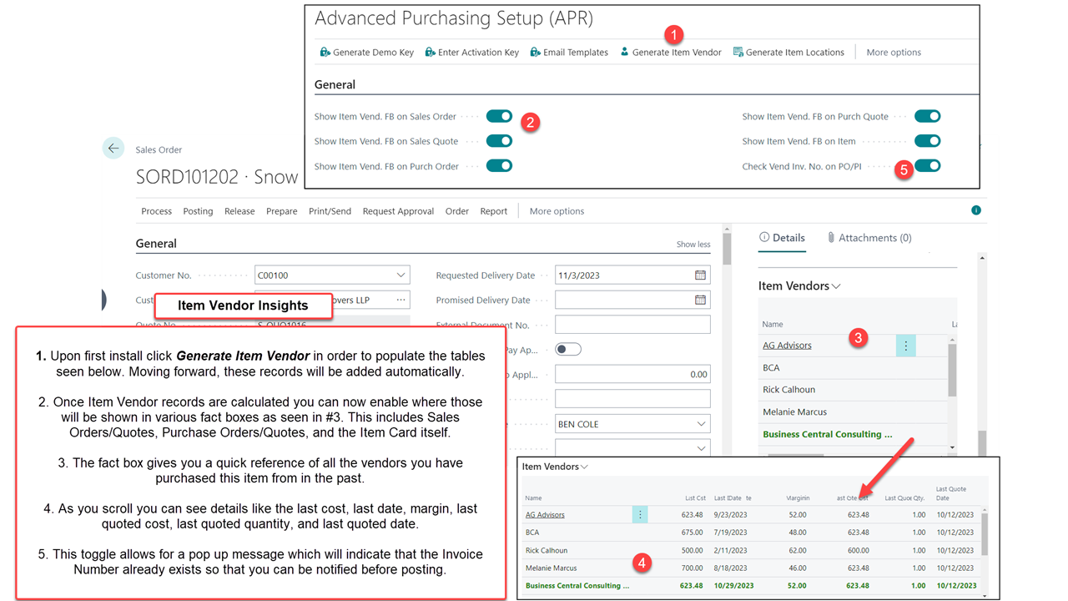Open the Posting menu
Screen dimensions: 1068x601
(x=198, y=211)
